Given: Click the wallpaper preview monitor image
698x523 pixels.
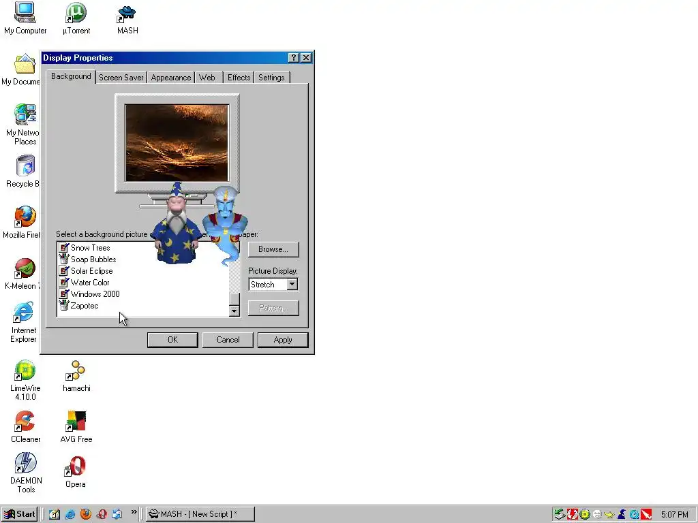Looking at the screenshot, I should pyautogui.click(x=177, y=143).
